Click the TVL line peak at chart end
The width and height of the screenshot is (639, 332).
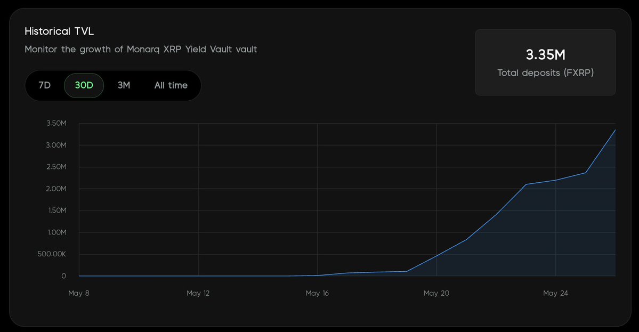point(615,130)
